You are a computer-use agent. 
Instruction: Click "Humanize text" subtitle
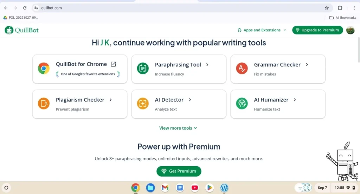(x=267, y=109)
